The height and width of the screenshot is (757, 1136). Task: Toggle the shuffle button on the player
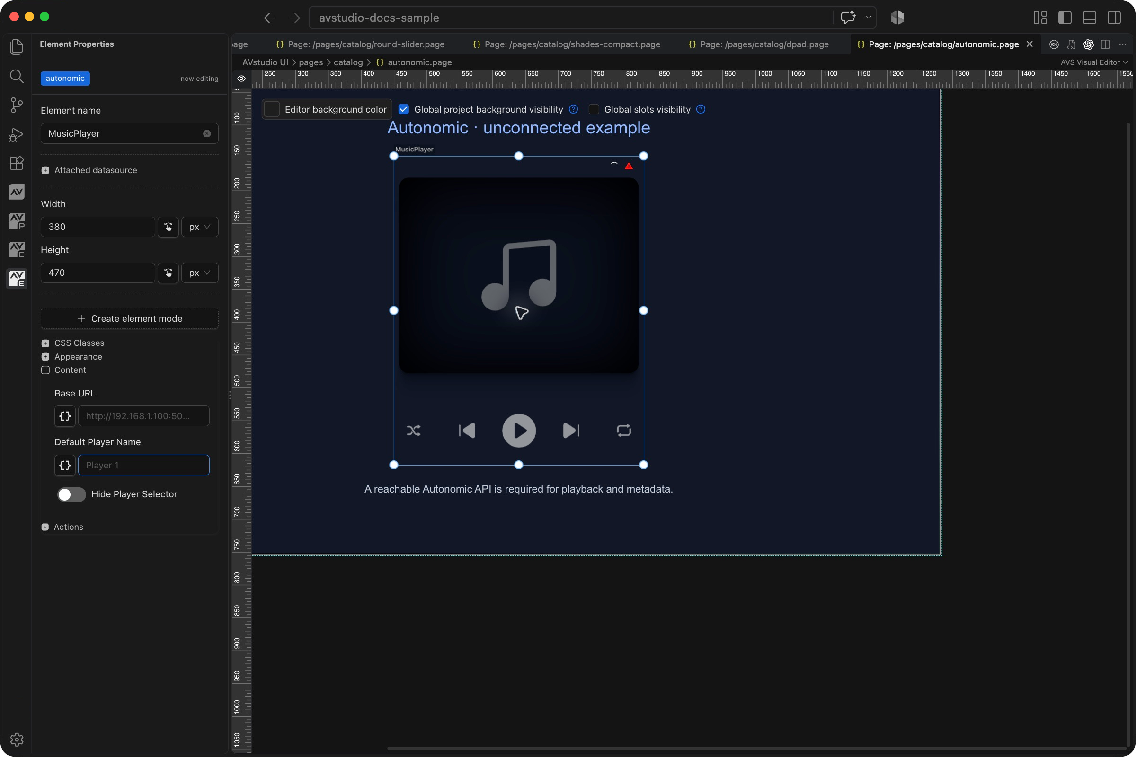414,431
